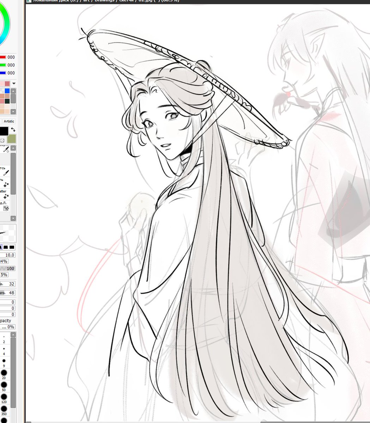The height and width of the screenshot is (423, 370).
Task: Click the tool list scrollbar thumb
Action: click(x=13, y=173)
